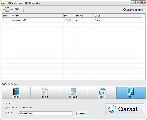Open Advanced Setting
The height and width of the screenshot is (120, 147).
coord(133,10)
